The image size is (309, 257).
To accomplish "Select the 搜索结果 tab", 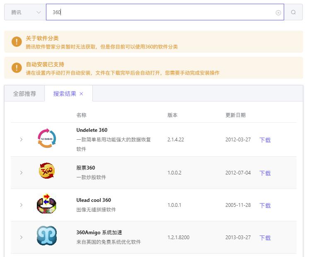I will tap(65, 94).
